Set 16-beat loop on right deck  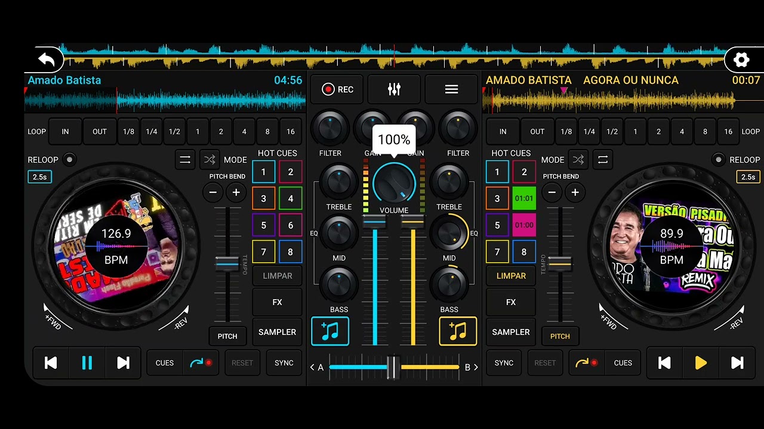click(x=728, y=132)
